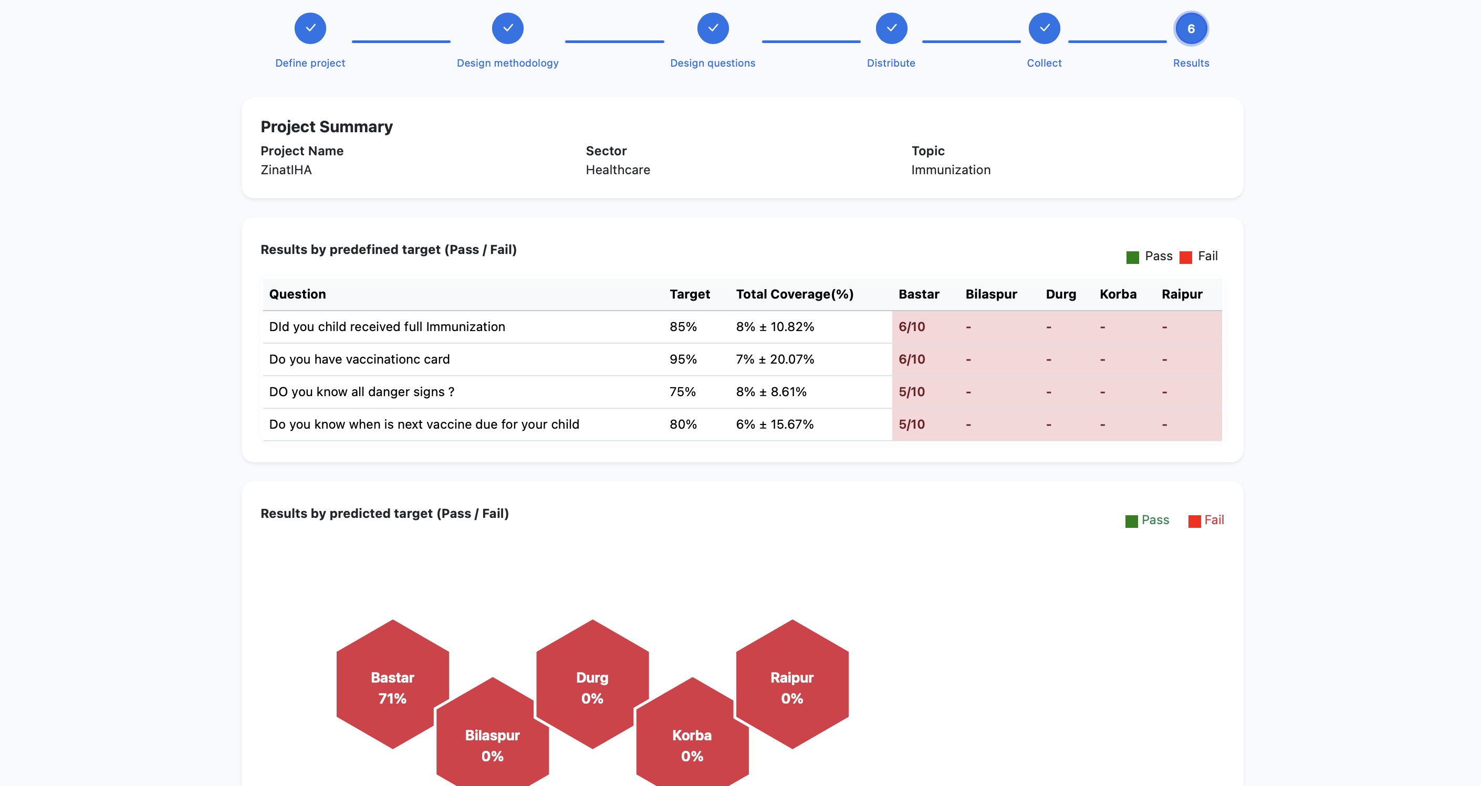Image resolution: width=1481 pixels, height=786 pixels.
Task: Navigate to the Distribute step label
Action: (891, 62)
